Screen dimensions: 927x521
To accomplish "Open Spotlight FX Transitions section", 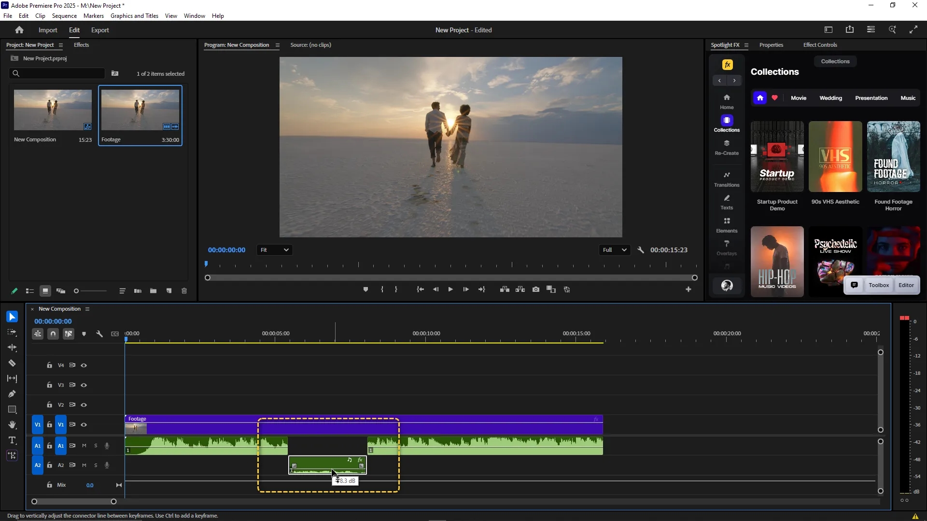I will (x=727, y=179).
